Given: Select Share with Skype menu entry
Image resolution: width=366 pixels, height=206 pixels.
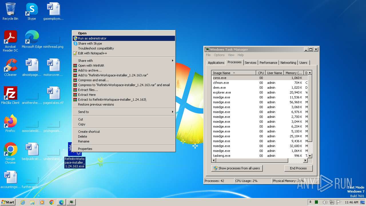Looking at the screenshot, I should pos(124,43).
